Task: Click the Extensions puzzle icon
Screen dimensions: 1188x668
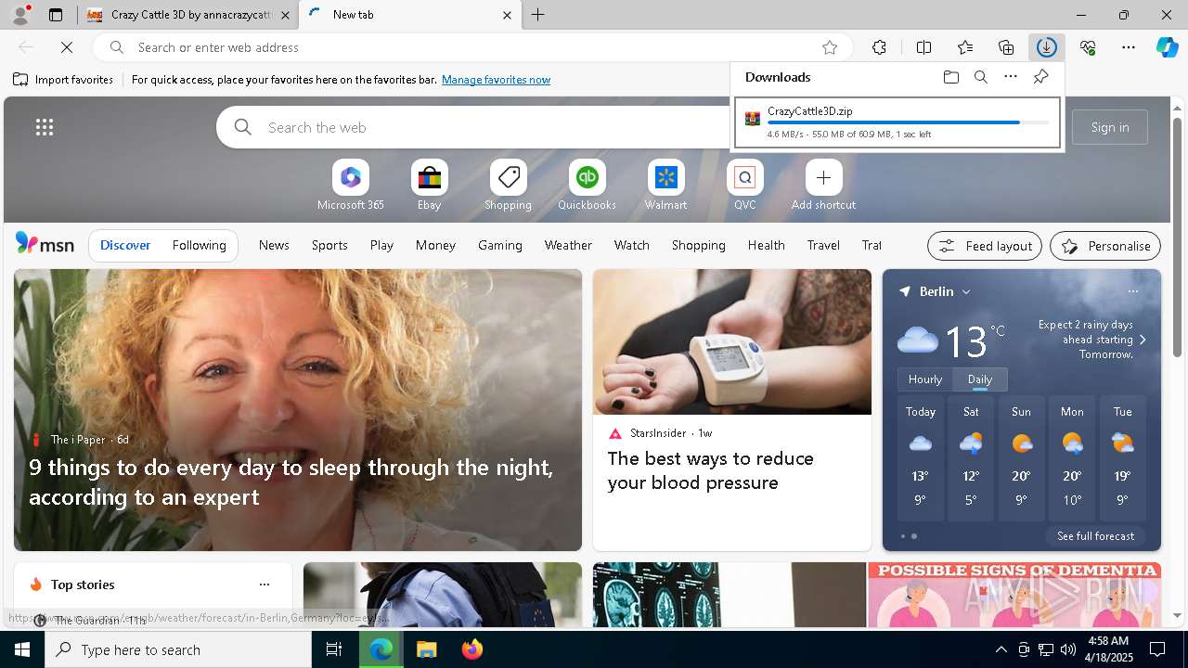Action: pos(879,47)
